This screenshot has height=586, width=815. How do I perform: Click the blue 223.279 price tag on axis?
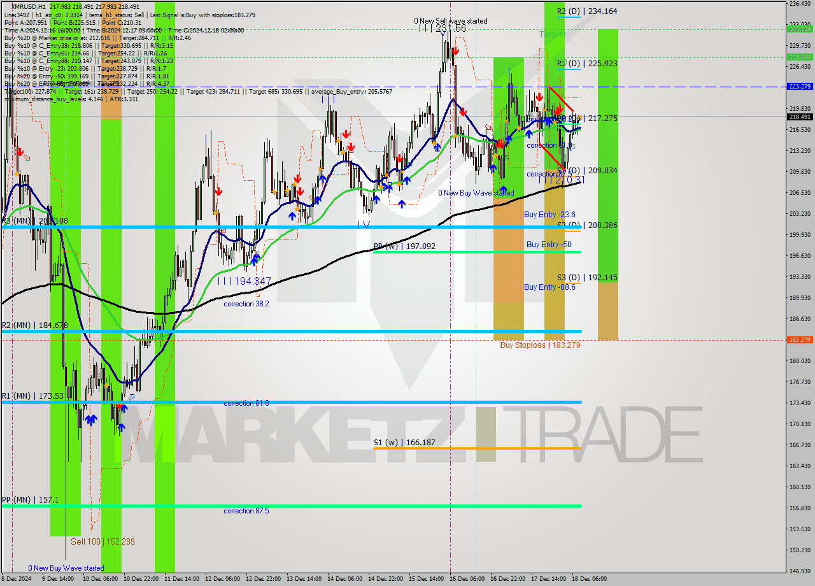coord(800,86)
